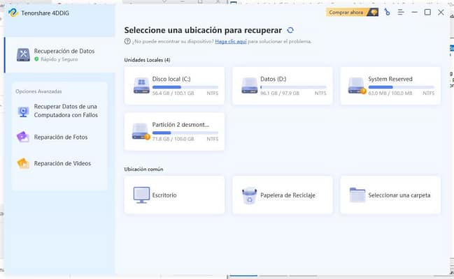Click the Datos (D:) drive icon
The height and width of the screenshot is (279, 454).
[x=249, y=86]
